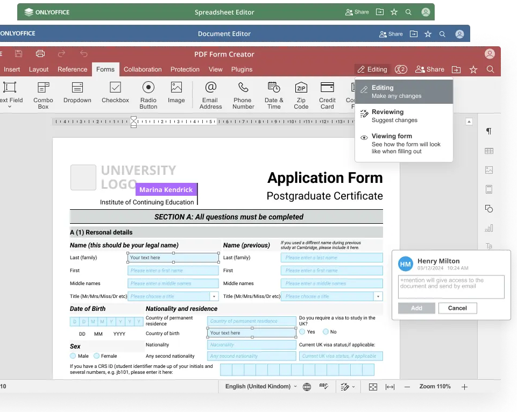The width and height of the screenshot is (517, 412).
Task: Click the spell check ABC icon
Action: pyautogui.click(x=323, y=386)
